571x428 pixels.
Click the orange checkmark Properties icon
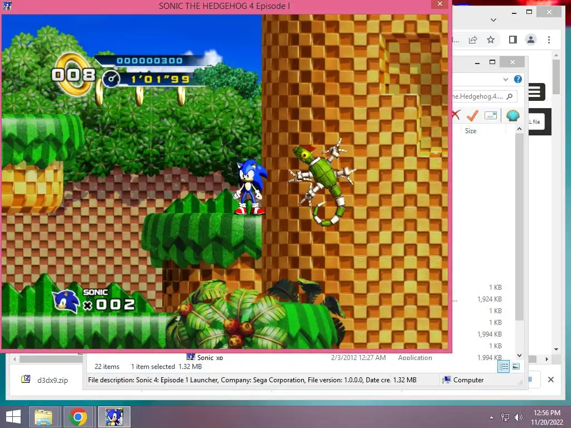point(472,115)
